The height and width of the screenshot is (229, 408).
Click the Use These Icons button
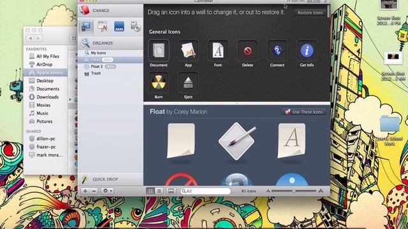(x=303, y=112)
